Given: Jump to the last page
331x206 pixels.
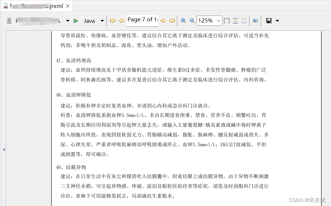Looking at the screenshot, I should [172, 21].
